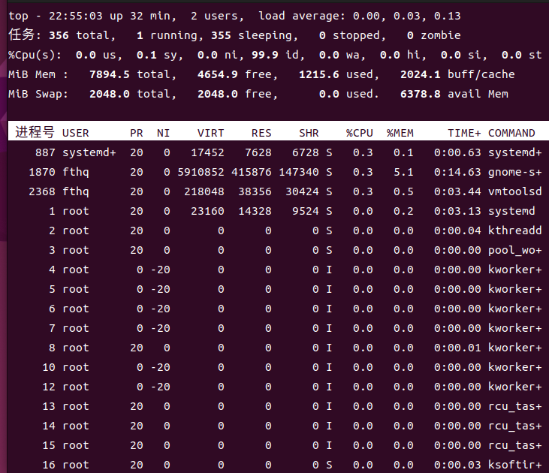The height and width of the screenshot is (473, 549).
Task: Click SHR value 147340
Action: pyautogui.click(x=299, y=172)
